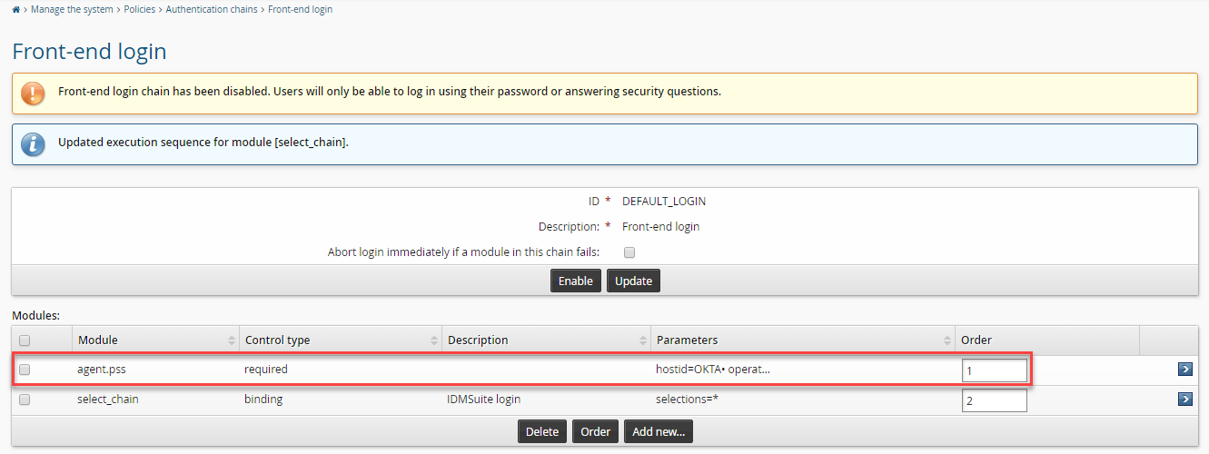The height and width of the screenshot is (454, 1209).
Task: Edit order field for agent.pss
Action: point(995,370)
